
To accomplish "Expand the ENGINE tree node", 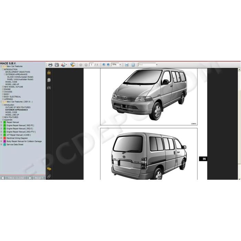I will pyautogui.click(x=3, y=89).
